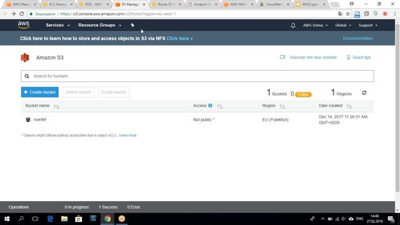Follow the 'Click here »' NFS link
The image size is (400, 225).
(179, 39)
